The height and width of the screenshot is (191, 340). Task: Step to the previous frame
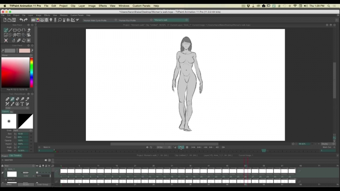(217, 147)
